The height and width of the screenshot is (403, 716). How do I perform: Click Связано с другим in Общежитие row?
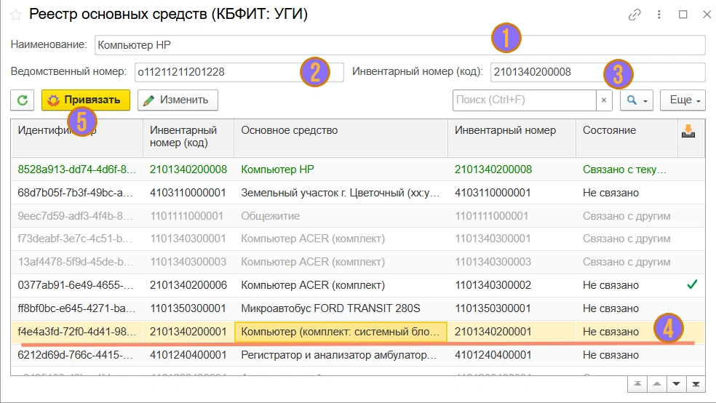(x=626, y=216)
